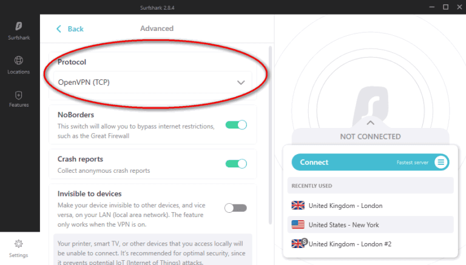Enable Invisible to devices toggle
The height and width of the screenshot is (265, 466).
(x=235, y=208)
